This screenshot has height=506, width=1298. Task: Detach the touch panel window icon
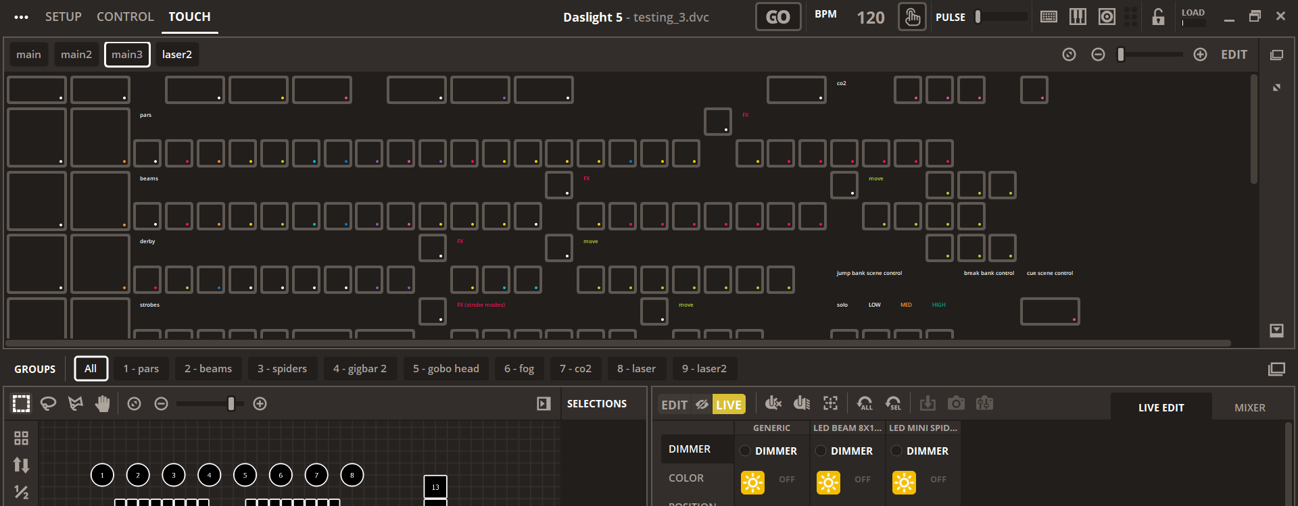pyautogui.click(x=1276, y=55)
